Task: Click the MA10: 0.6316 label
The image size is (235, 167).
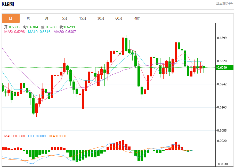Action: point(39,32)
